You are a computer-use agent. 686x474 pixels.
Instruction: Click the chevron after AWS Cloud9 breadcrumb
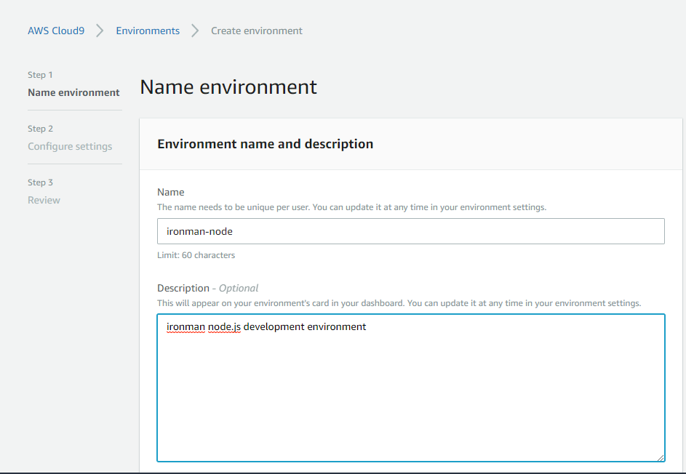click(x=100, y=31)
